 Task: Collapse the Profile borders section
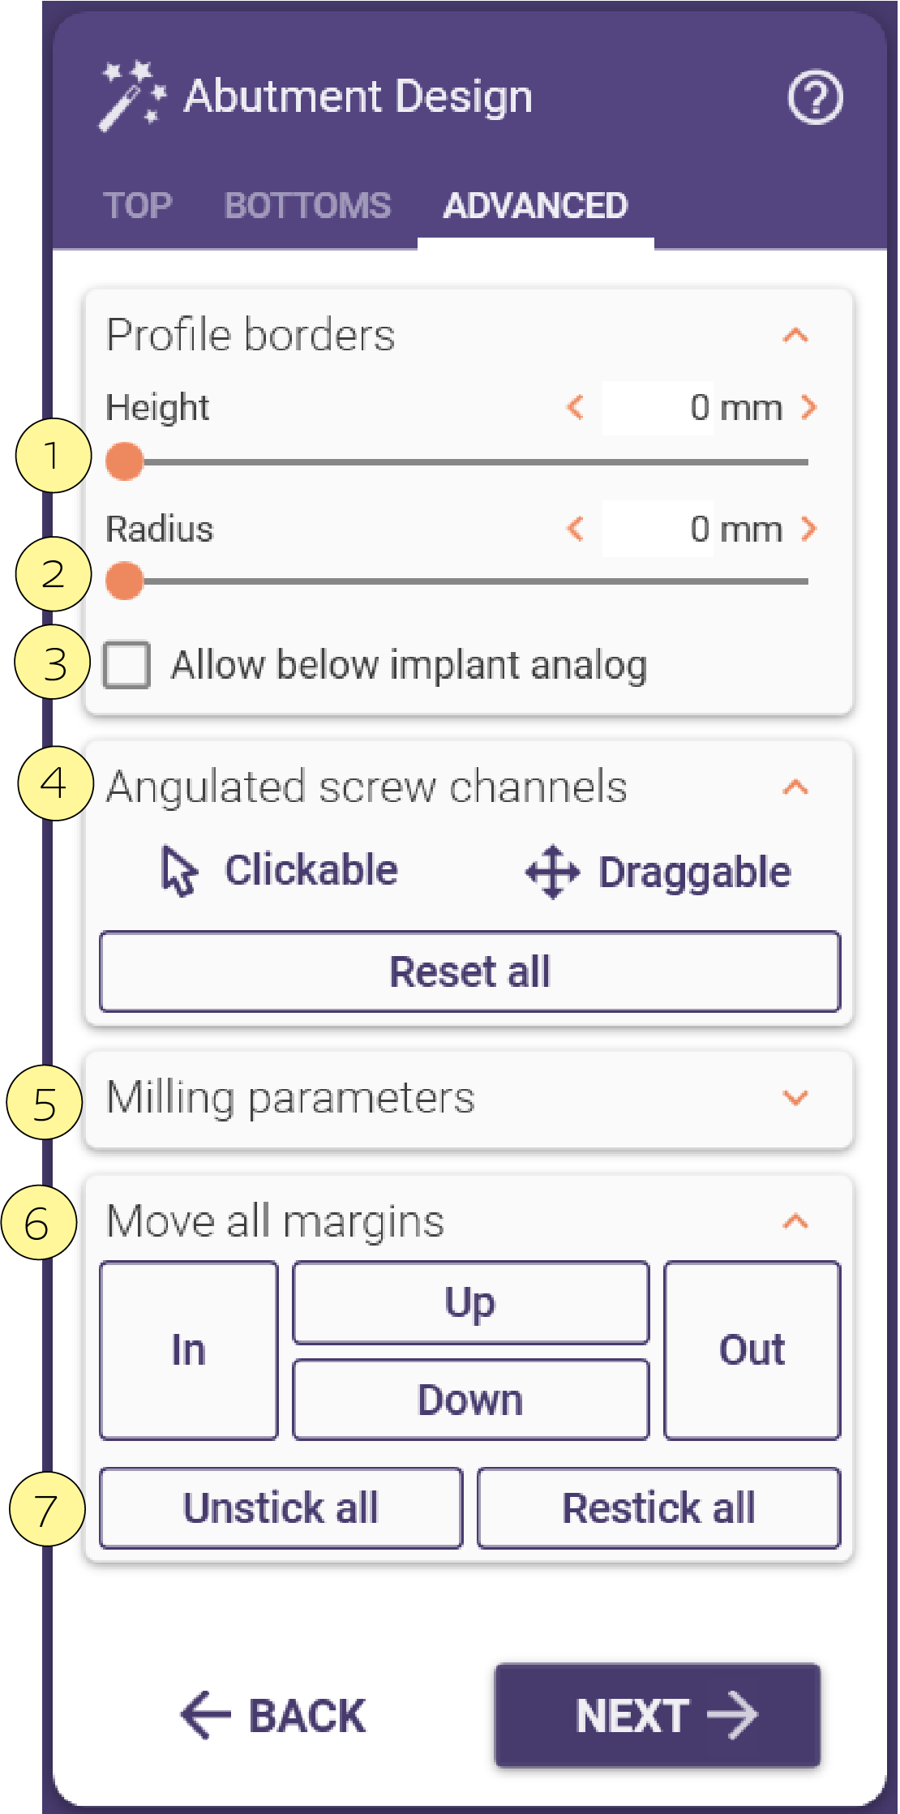pyautogui.click(x=795, y=335)
